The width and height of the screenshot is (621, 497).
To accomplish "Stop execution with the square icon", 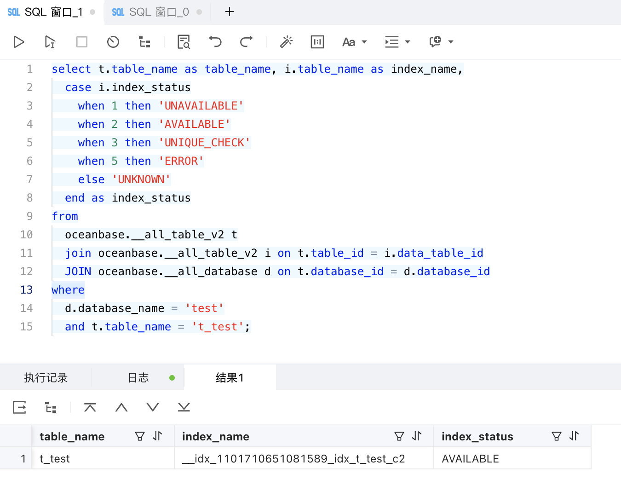I will pos(82,42).
